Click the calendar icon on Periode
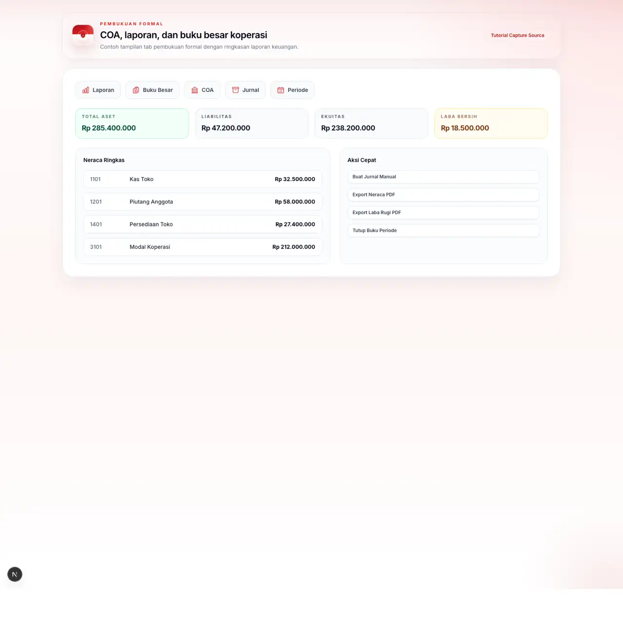Image resolution: width=623 pixels, height=623 pixels. point(281,90)
